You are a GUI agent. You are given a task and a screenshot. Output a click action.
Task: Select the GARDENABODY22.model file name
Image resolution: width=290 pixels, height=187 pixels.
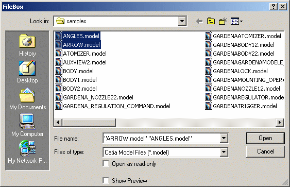click(x=244, y=54)
